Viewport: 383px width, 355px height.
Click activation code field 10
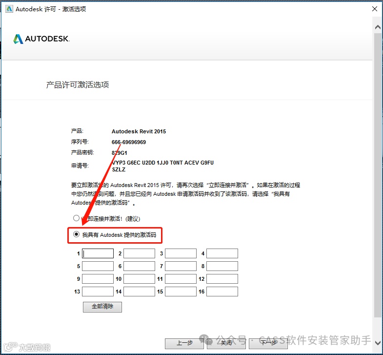pos(139,279)
